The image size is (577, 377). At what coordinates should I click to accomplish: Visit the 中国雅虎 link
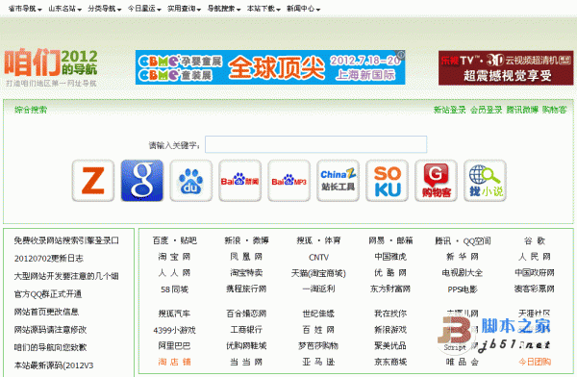coord(390,257)
